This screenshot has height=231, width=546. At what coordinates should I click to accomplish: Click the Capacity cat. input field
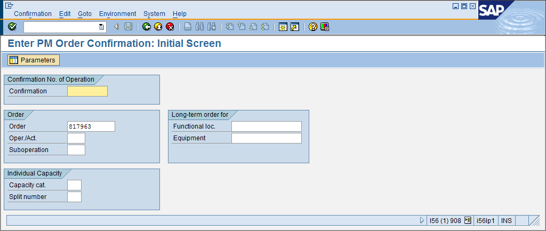coord(75,185)
